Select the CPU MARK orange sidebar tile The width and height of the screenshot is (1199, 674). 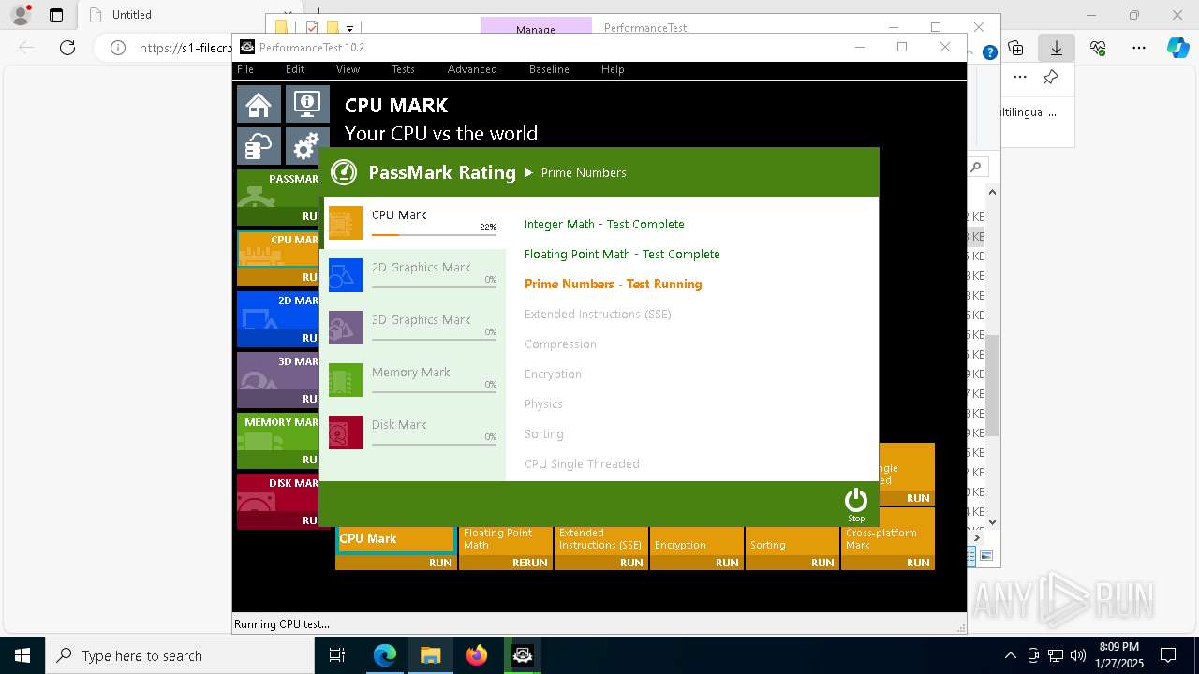tap(278, 258)
